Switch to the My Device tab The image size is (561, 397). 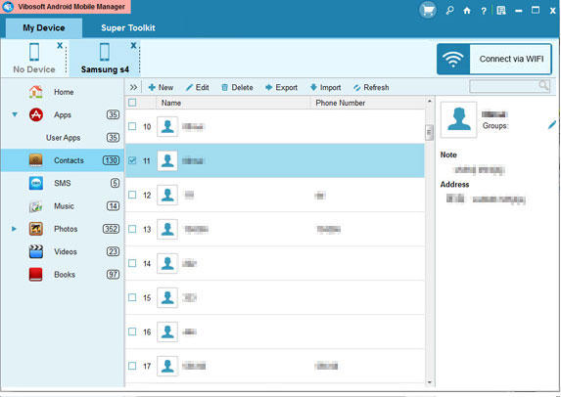[44, 28]
